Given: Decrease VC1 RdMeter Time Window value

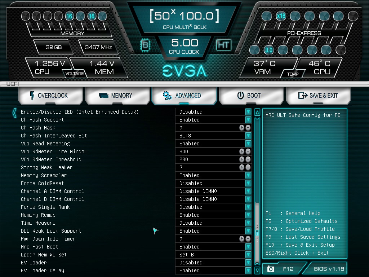Looking at the screenshot, I should (248, 151).
